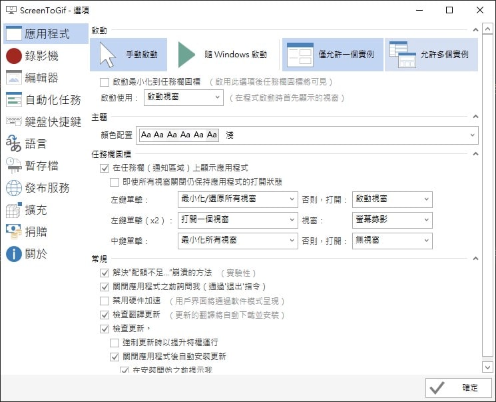This screenshot has height=402, width=496.
Task: Enable 禁用硬件加速 checkbox
Action: point(105,301)
